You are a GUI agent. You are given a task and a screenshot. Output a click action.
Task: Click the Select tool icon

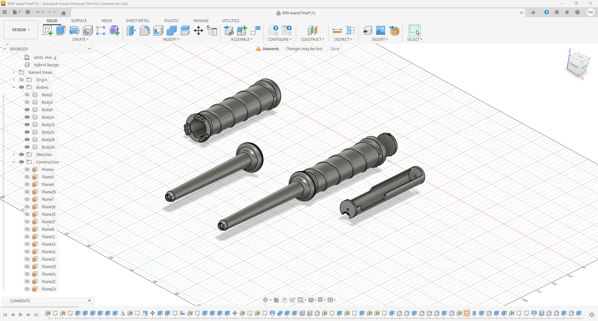point(414,31)
